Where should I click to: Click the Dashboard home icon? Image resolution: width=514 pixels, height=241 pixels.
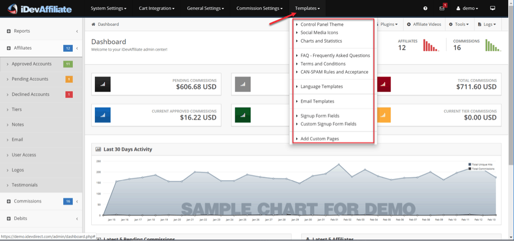(93, 24)
